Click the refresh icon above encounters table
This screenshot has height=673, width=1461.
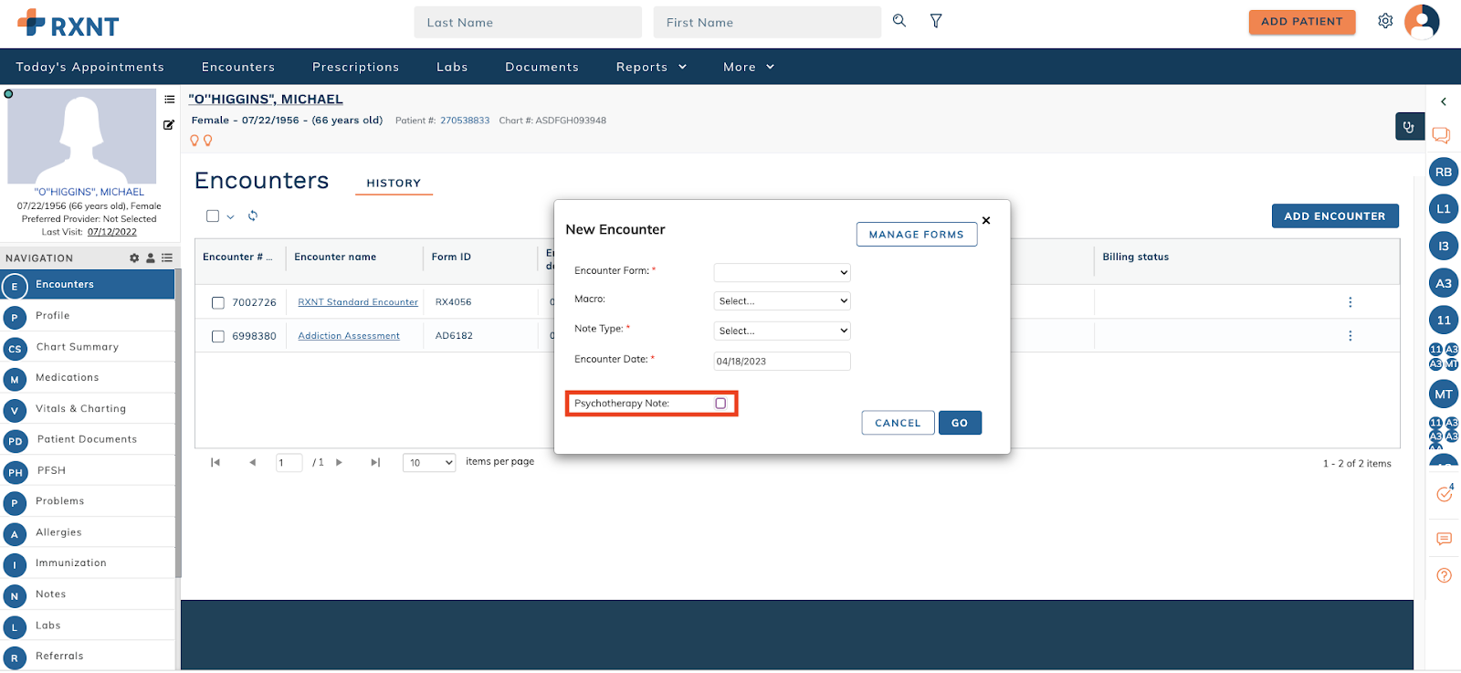[x=253, y=216]
